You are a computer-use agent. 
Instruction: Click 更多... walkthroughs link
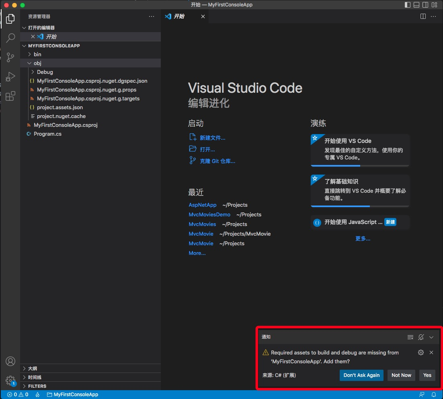point(363,238)
